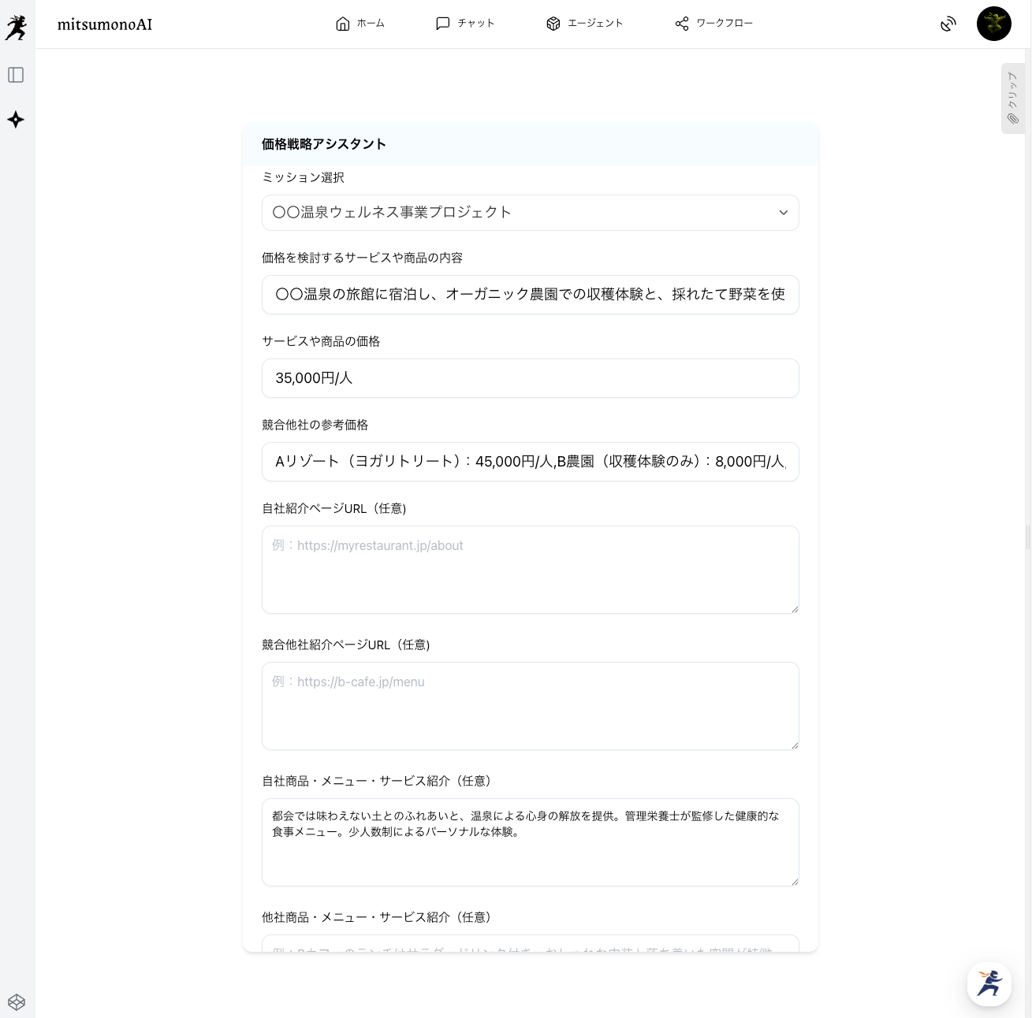Open the floating ninja assistant button
This screenshot has height=1018, width=1032.
(989, 983)
